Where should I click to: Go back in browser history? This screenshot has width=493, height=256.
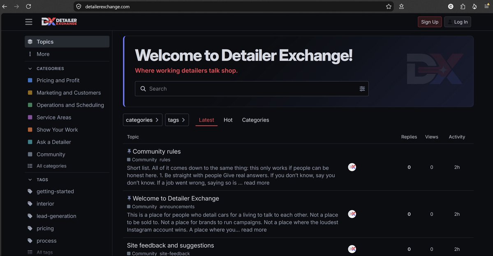5,6
